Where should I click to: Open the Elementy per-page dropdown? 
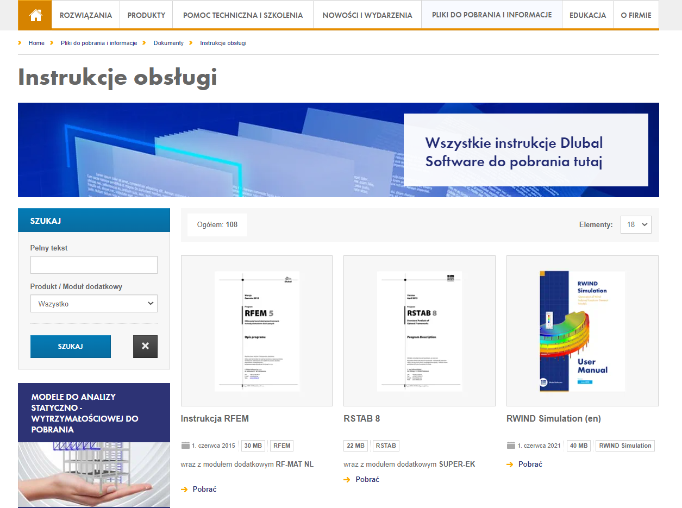pos(636,224)
